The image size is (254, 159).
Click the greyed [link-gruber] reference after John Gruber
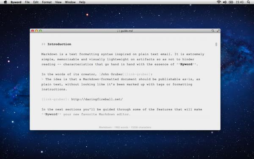point(137,74)
